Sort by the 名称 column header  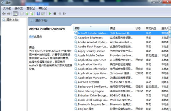click(x=91, y=28)
